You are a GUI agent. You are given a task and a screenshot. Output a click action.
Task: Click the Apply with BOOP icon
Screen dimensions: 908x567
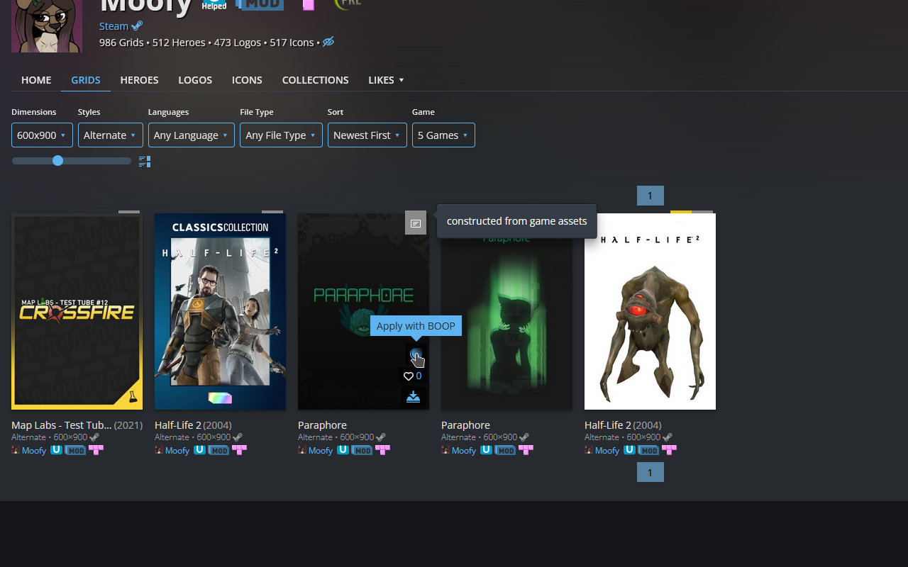coord(416,354)
